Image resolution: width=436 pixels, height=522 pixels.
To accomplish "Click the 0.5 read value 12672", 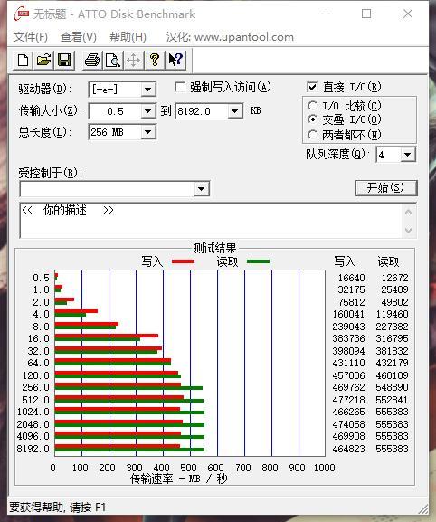I will click(394, 278).
